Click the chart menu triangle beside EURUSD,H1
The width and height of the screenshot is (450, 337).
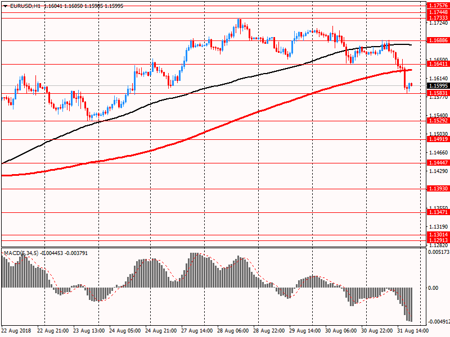[x=5, y=6]
